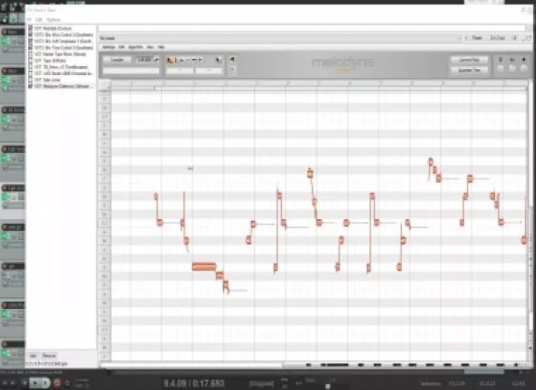Image resolution: width=536 pixels, height=390 pixels.
Task: Pause playback in the REAPER transport
Action: 45,383
